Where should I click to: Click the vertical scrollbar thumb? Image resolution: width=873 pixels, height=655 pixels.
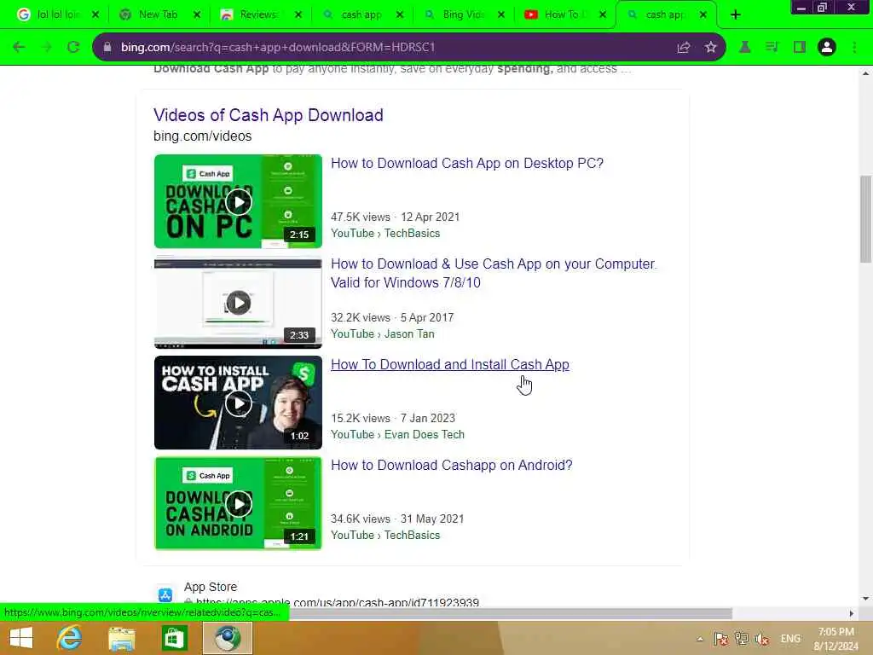click(865, 219)
